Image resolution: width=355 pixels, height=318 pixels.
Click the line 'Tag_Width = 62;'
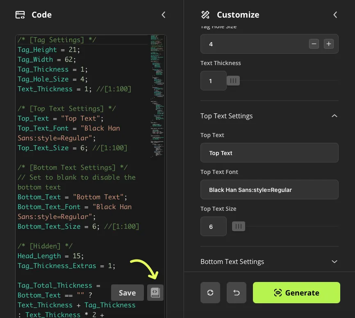click(x=47, y=60)
